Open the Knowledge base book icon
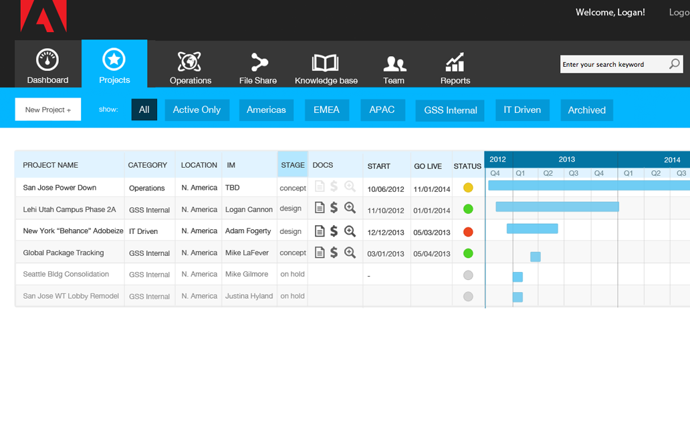690x435 pixels. point(326,63)
